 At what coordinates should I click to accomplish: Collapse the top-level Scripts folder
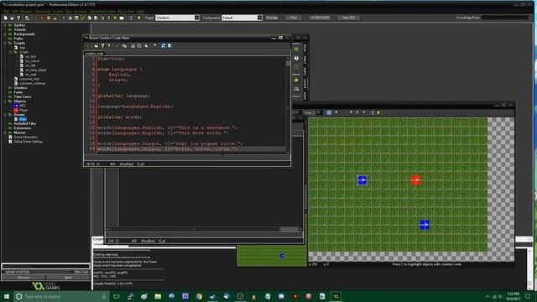point(5,43)
